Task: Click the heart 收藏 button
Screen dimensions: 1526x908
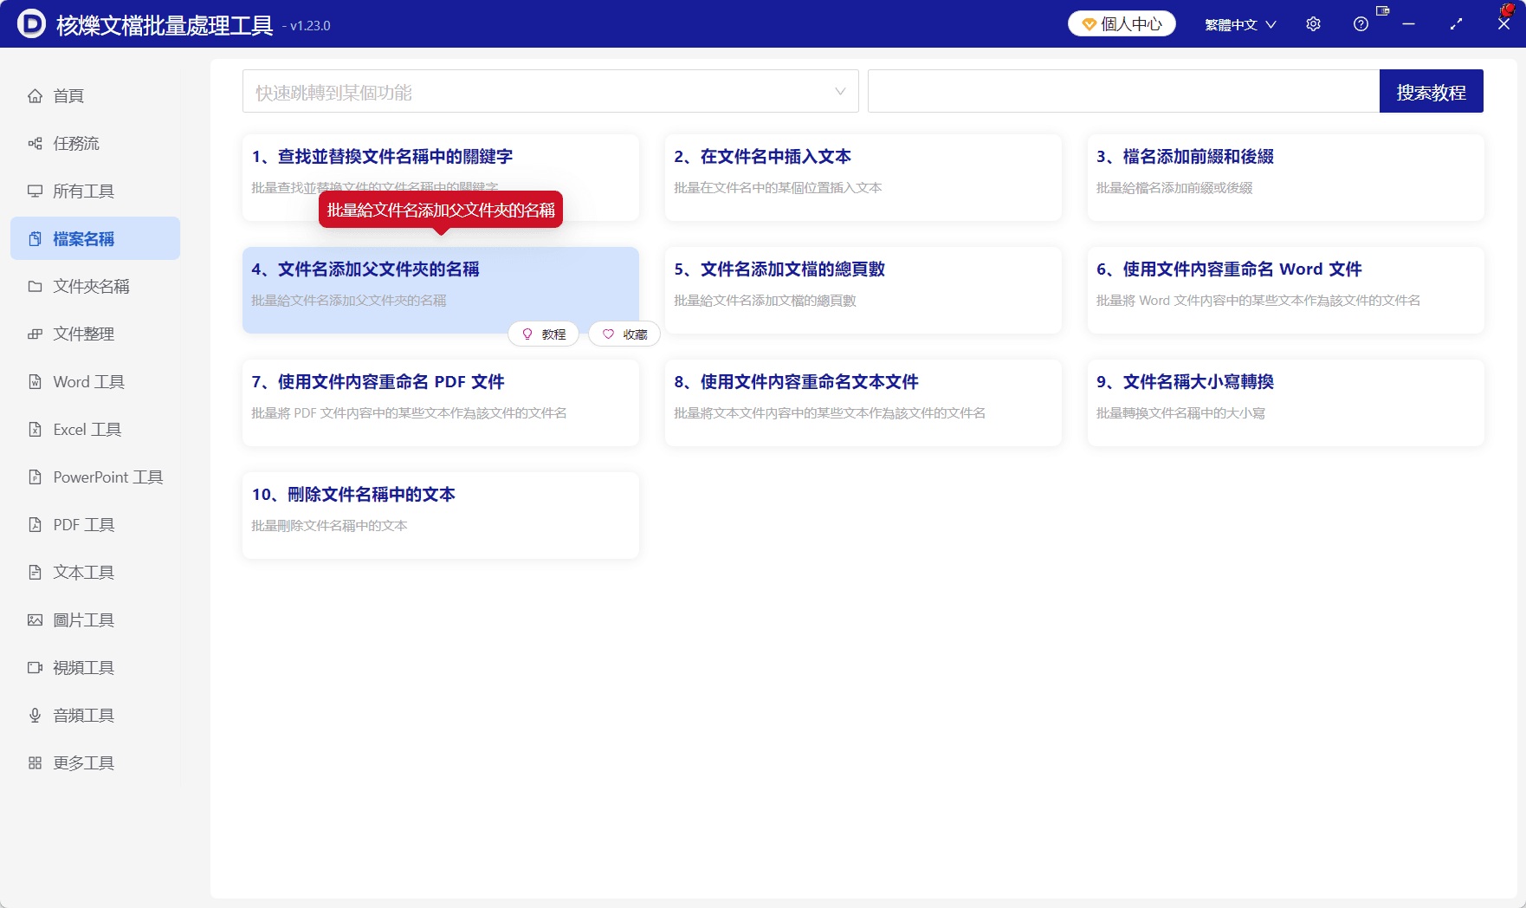Action: [624, 334]
